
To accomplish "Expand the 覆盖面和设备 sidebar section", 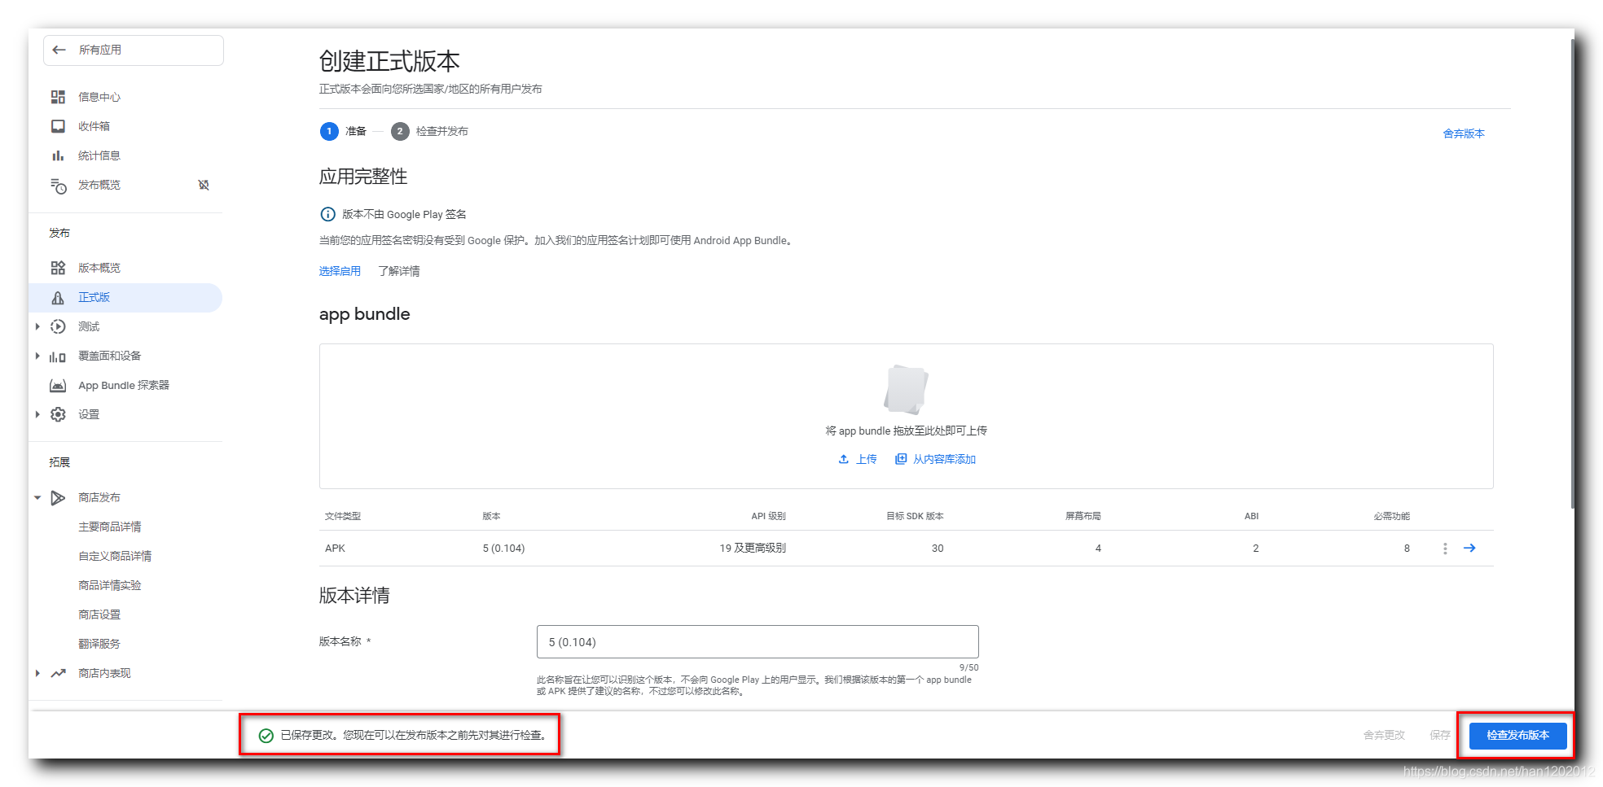I will (37, 356).
